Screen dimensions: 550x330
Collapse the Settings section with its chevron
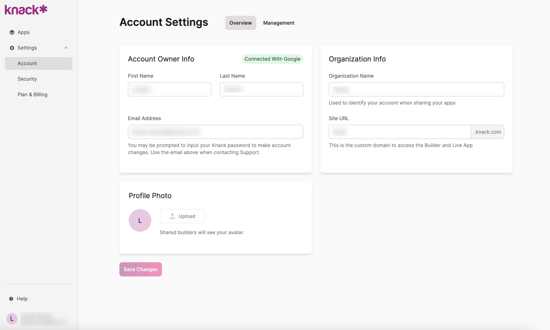click(x=66, y=48)
